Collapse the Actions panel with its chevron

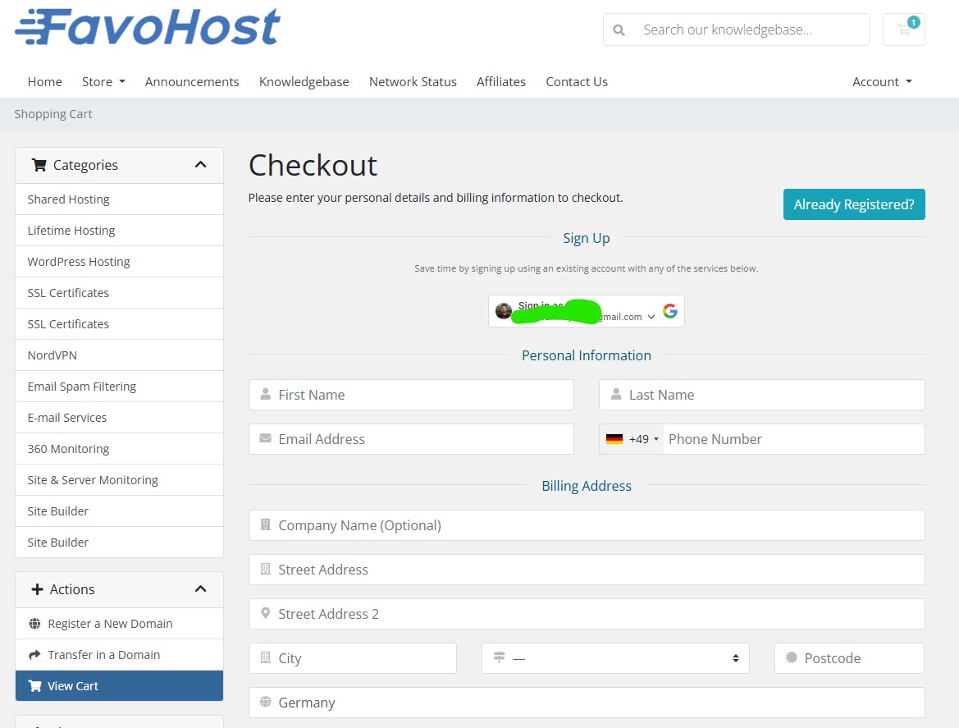pos(201,588)
